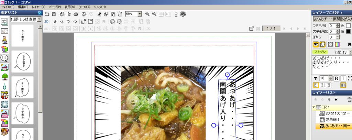This screenshot has width=352, height=140.
Task: Toggle bold text formatting
Action: point(336,78)
